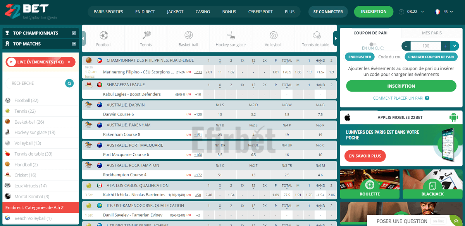Go to the EN DIRECT menu item
Viewport: 465px width, 226px height.
pos(145,12)
